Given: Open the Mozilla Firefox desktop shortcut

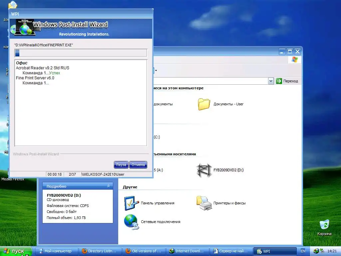Looking at the screenshot, I should (13, 179).
